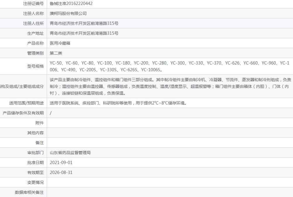Image resolution: width=293 pixels, height=197 pixels.
Task: Select the 型号规格 label
Action: 35,66
